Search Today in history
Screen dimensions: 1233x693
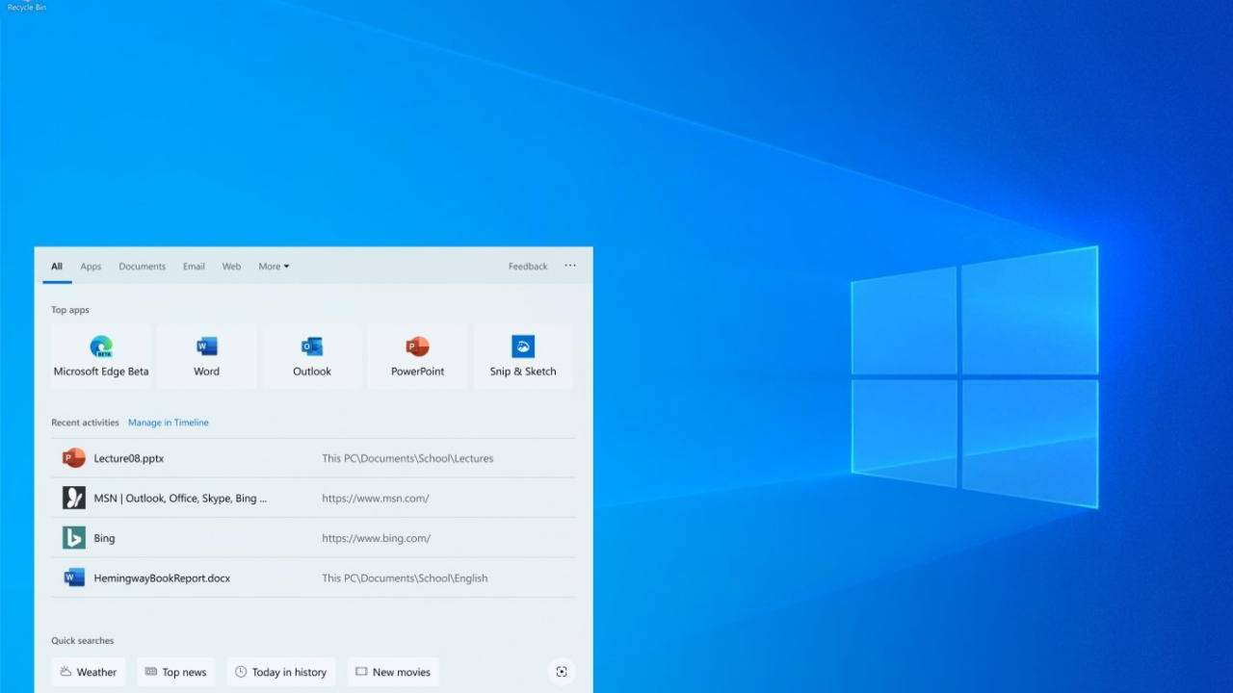click(281, 671)
